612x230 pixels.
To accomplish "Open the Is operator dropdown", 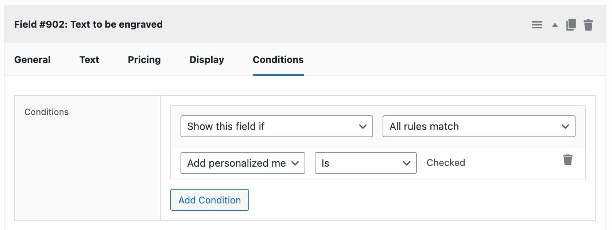I will click(x=365, y=163).
